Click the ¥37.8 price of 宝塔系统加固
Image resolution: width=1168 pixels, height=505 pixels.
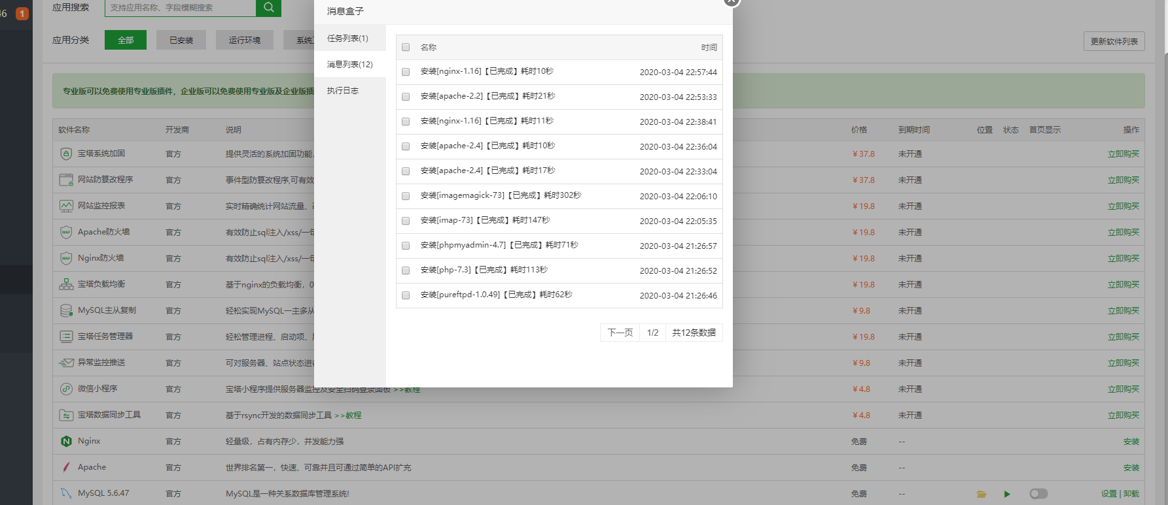(864, 154)
